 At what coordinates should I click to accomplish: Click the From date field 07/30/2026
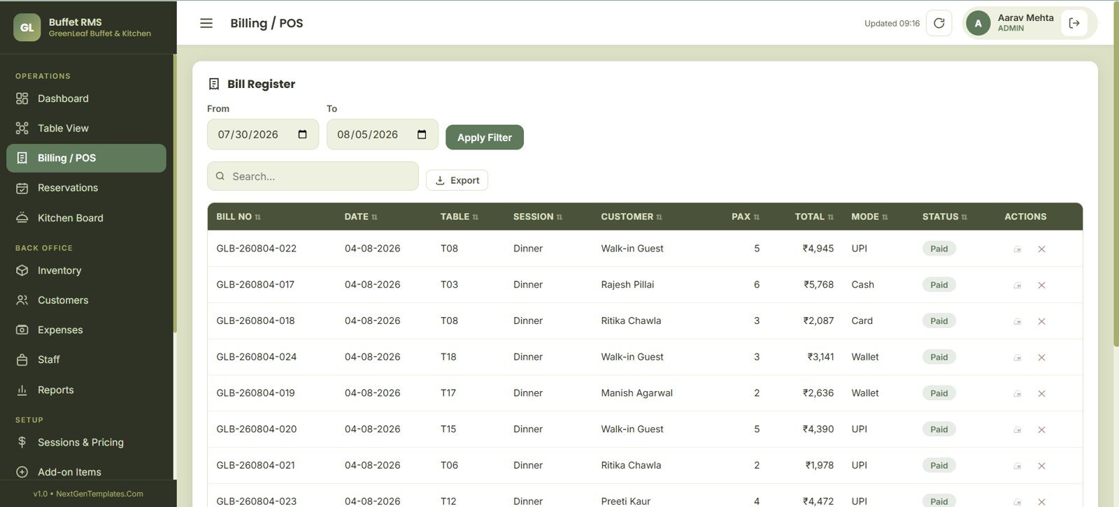pyautogui.click(x=263, y=134)
